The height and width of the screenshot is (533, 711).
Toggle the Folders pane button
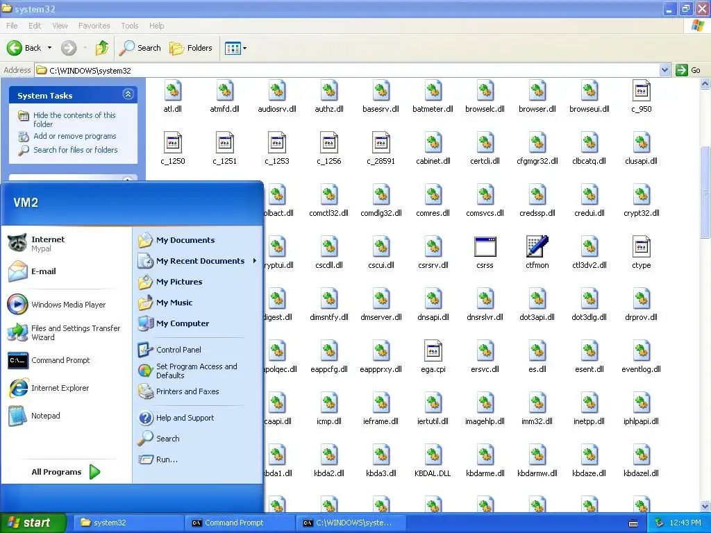click(x=191, y=48)
